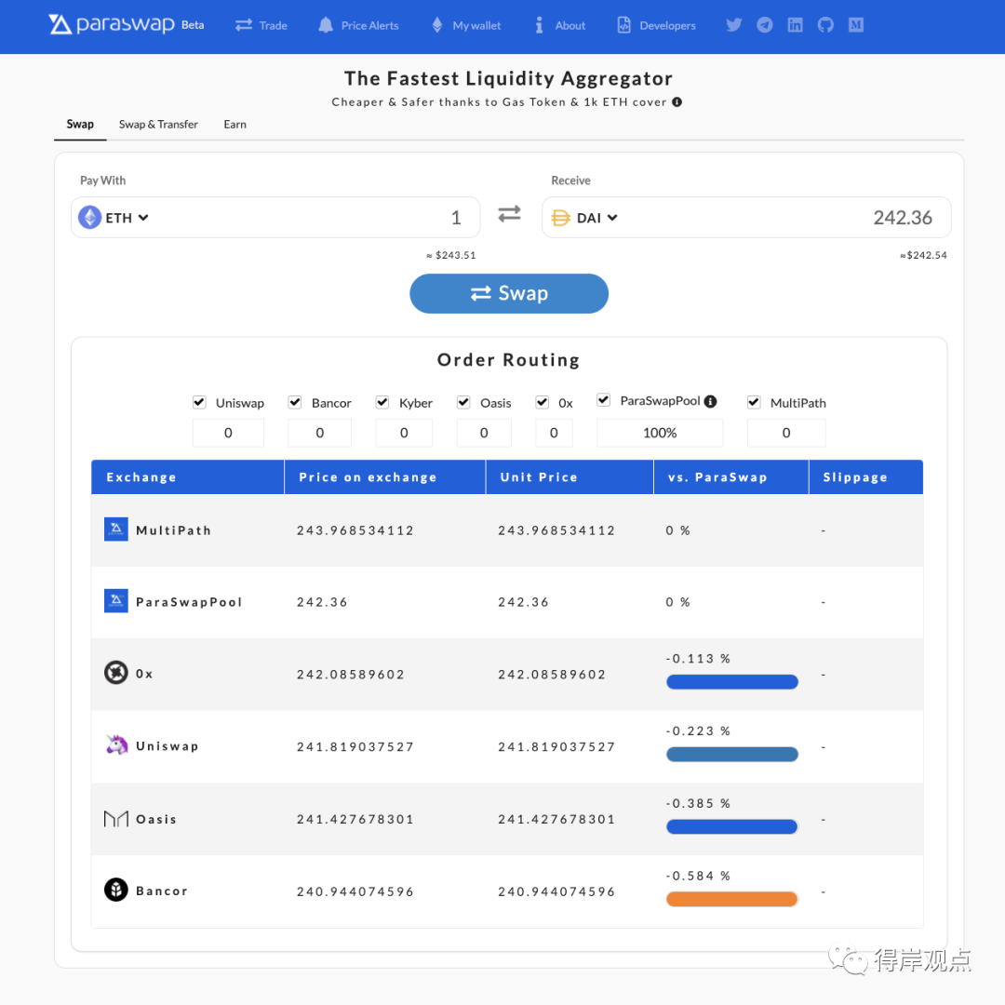
Task: Open Telegram social icon
Action: (x=765, y=25)
